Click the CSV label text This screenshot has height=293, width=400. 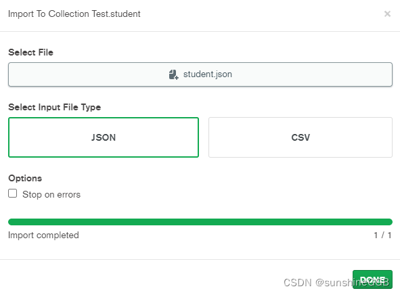click(x=301, y=137)
